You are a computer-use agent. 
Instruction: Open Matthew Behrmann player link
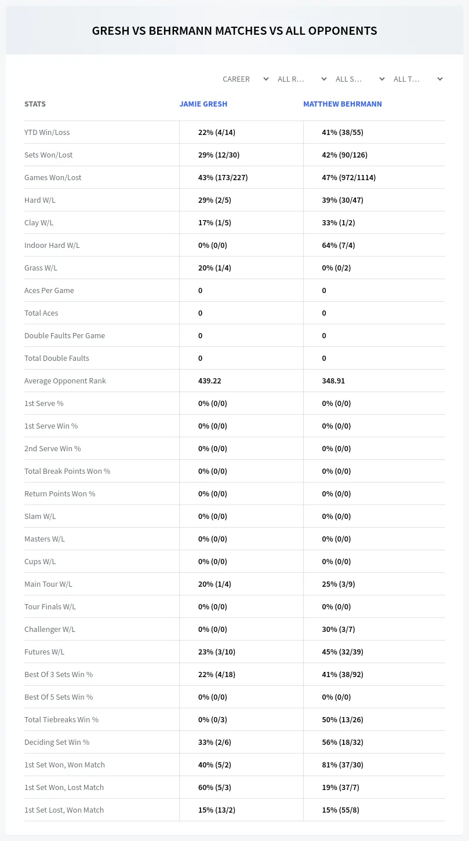point(343,104)
